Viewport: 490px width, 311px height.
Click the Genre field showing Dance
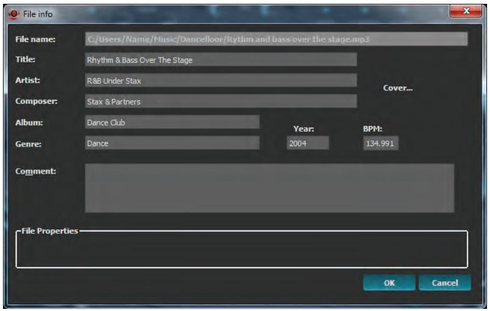pos(172,143)
